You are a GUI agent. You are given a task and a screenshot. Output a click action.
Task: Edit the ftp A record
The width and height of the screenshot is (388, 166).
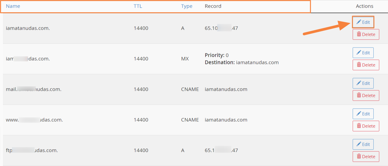point(363,144)
